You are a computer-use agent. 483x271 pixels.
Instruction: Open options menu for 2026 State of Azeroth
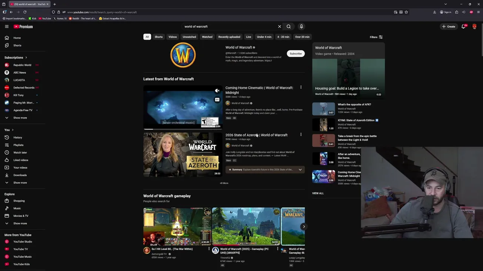click(301, 134)
